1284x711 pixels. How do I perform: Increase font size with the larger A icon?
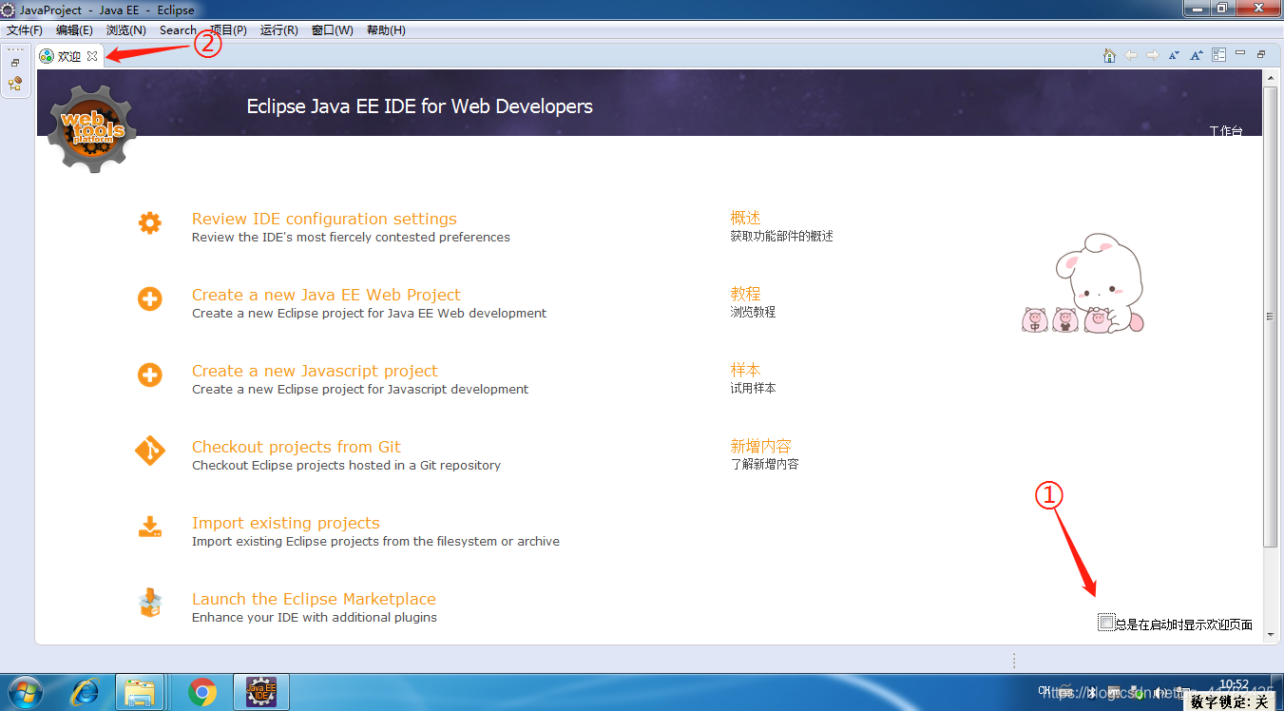(x=1197, y=55)
